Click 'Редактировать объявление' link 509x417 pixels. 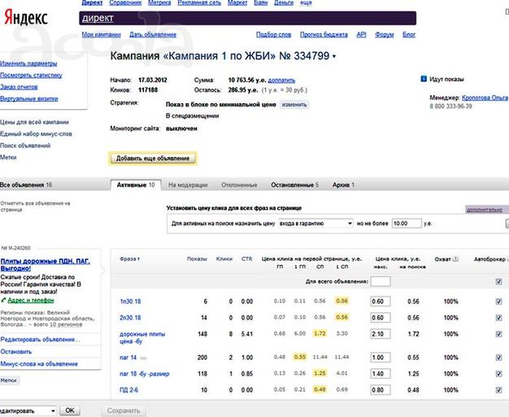pos(41,340)
